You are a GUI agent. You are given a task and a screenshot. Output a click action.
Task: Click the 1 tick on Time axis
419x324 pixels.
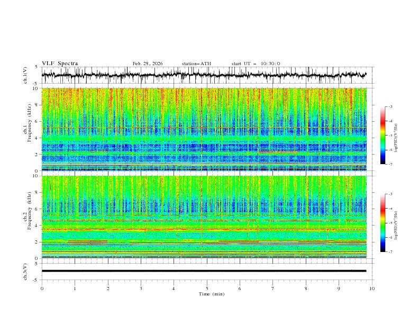click(x=75, y=289)
